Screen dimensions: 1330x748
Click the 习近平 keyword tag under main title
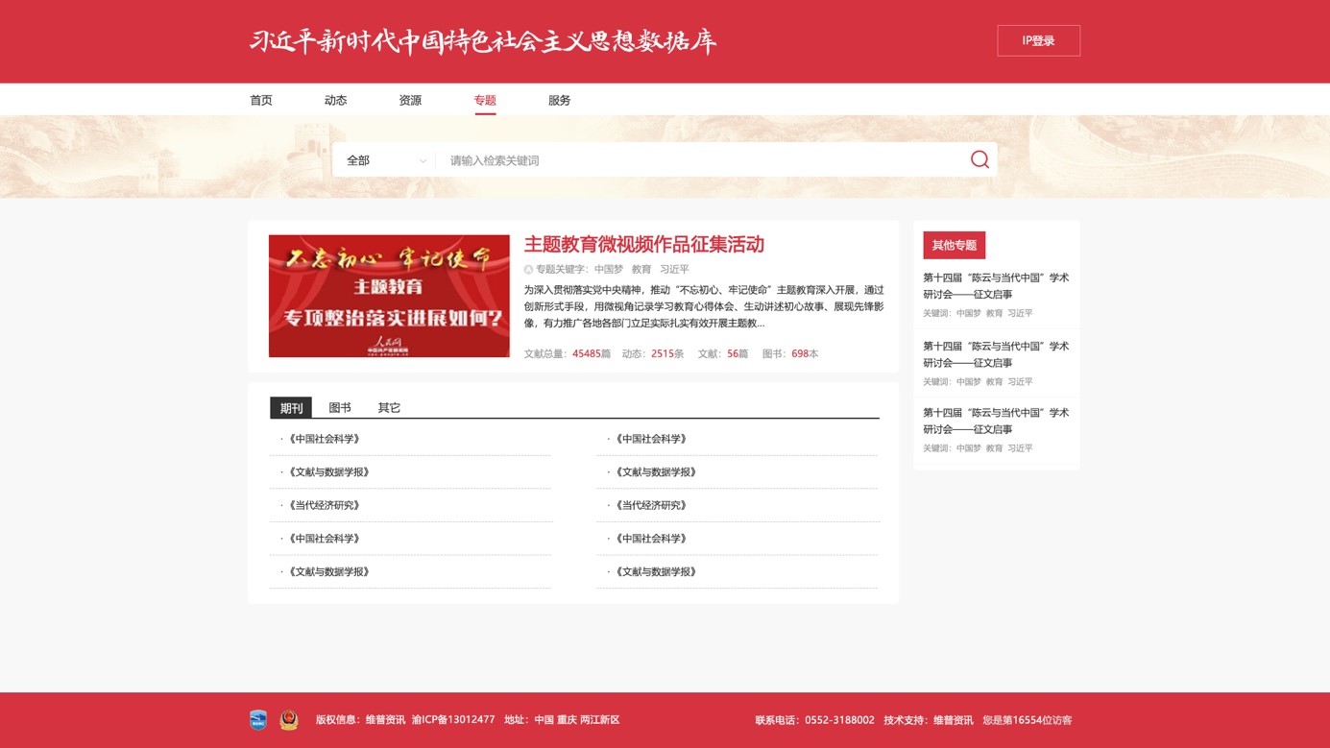click(x=674, y=270)
